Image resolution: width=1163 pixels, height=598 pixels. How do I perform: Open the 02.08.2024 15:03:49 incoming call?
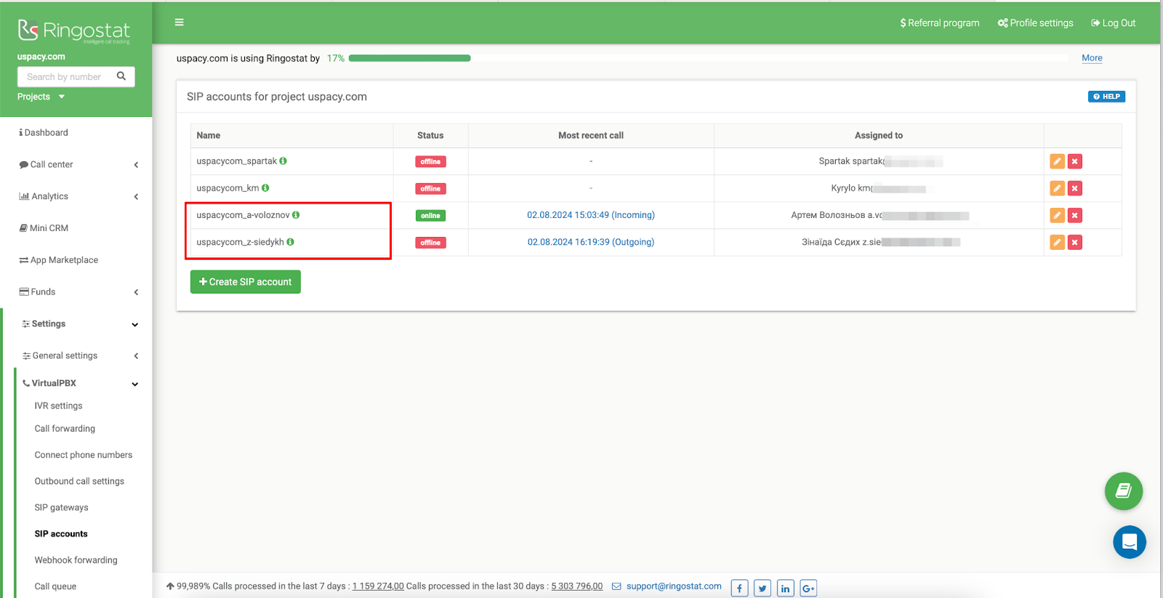(591, 215)
